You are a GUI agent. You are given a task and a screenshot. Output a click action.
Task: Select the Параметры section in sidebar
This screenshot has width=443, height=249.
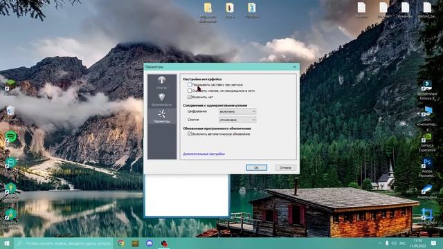pos(161,116)
